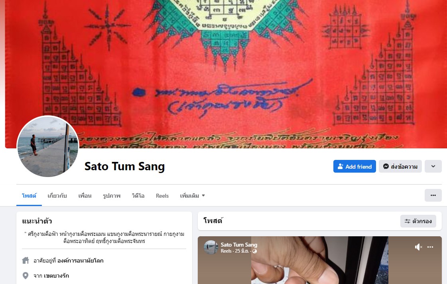Open the เพื่อน tab
447x284 pixels.
(85, 196)
